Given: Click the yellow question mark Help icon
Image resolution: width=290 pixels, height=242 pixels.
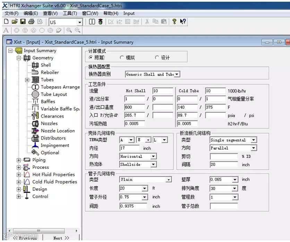Looking at the screenshot, I should point(174,21).
